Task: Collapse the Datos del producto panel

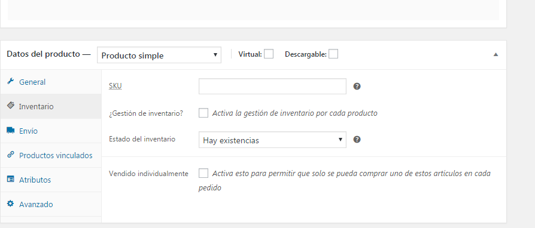Action: [496, 54]
